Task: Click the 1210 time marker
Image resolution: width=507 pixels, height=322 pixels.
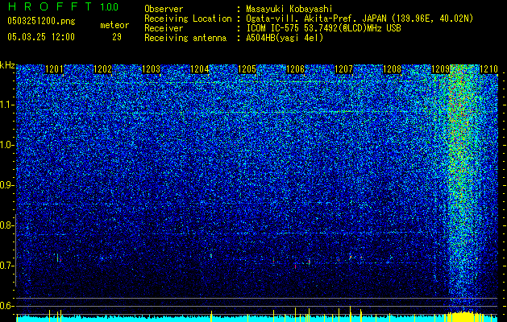Action: [488, 69]
